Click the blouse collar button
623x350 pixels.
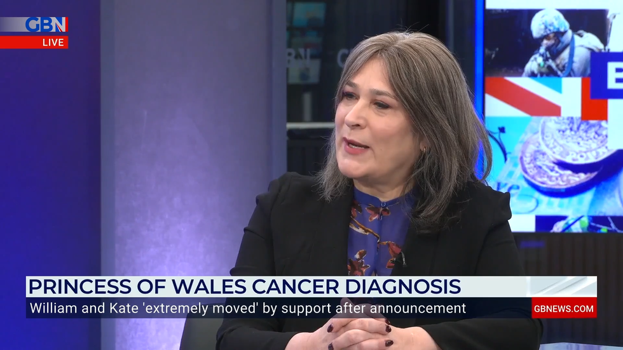click(x=383, y=205)
